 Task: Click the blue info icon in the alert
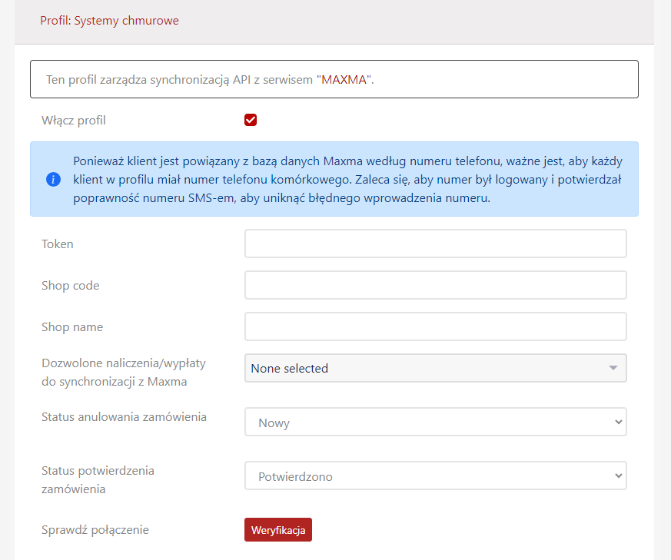(x=53, y=180)
